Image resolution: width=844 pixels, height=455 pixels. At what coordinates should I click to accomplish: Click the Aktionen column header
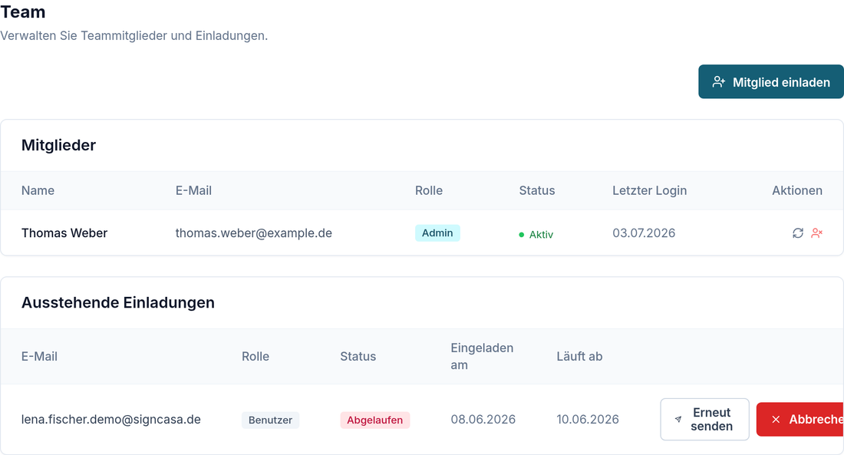pos(797,190)
